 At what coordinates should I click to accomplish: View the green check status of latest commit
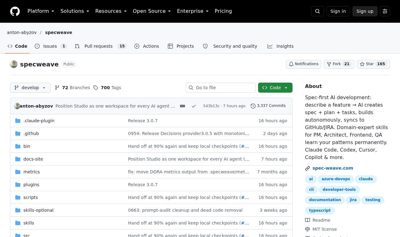point(194,106)
